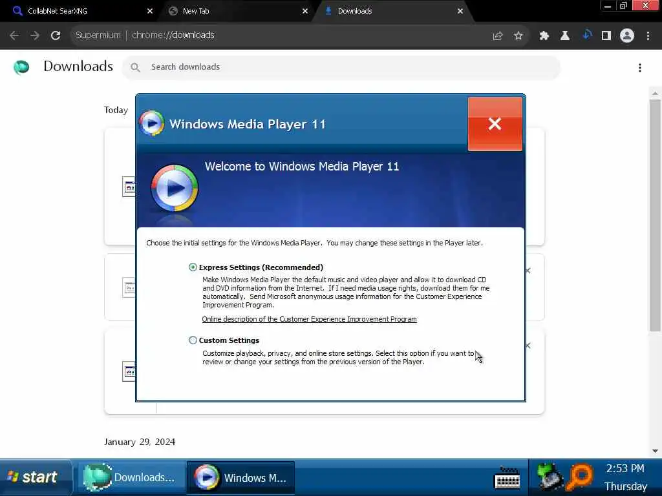Open the browser three-dot main menu
Viewport: 662px width, 496px height.
coord(648,36)
